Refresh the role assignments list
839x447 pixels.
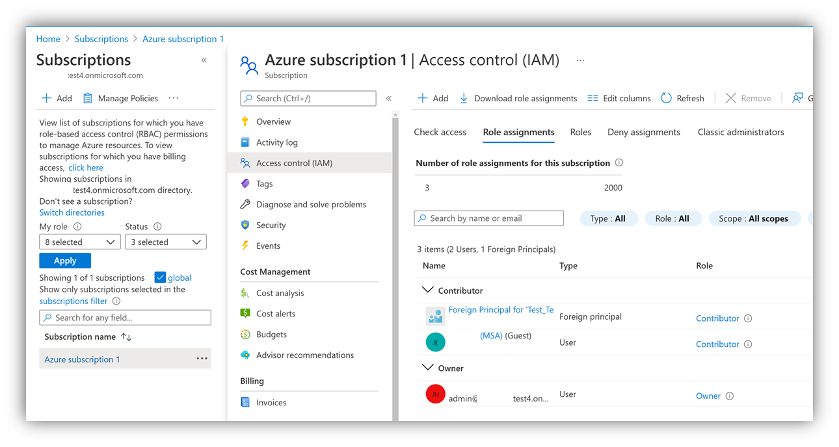tap(682, 98)
